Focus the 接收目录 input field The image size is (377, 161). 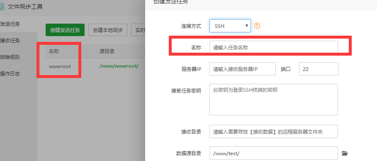click(274, 132)
